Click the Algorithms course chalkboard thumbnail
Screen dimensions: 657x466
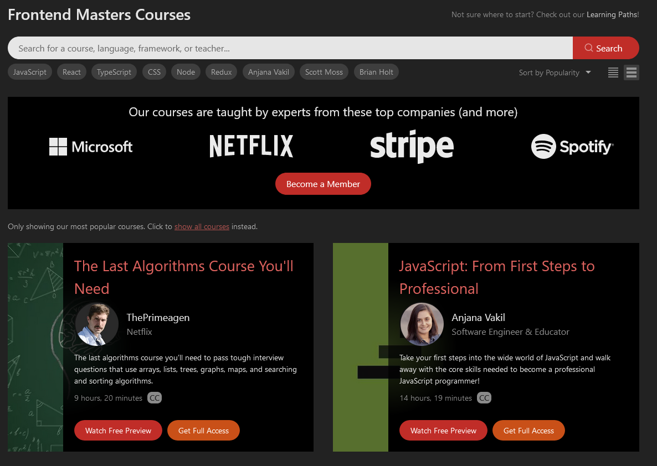[35, 347]
